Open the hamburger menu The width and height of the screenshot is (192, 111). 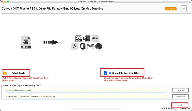[x=184, y=8]
